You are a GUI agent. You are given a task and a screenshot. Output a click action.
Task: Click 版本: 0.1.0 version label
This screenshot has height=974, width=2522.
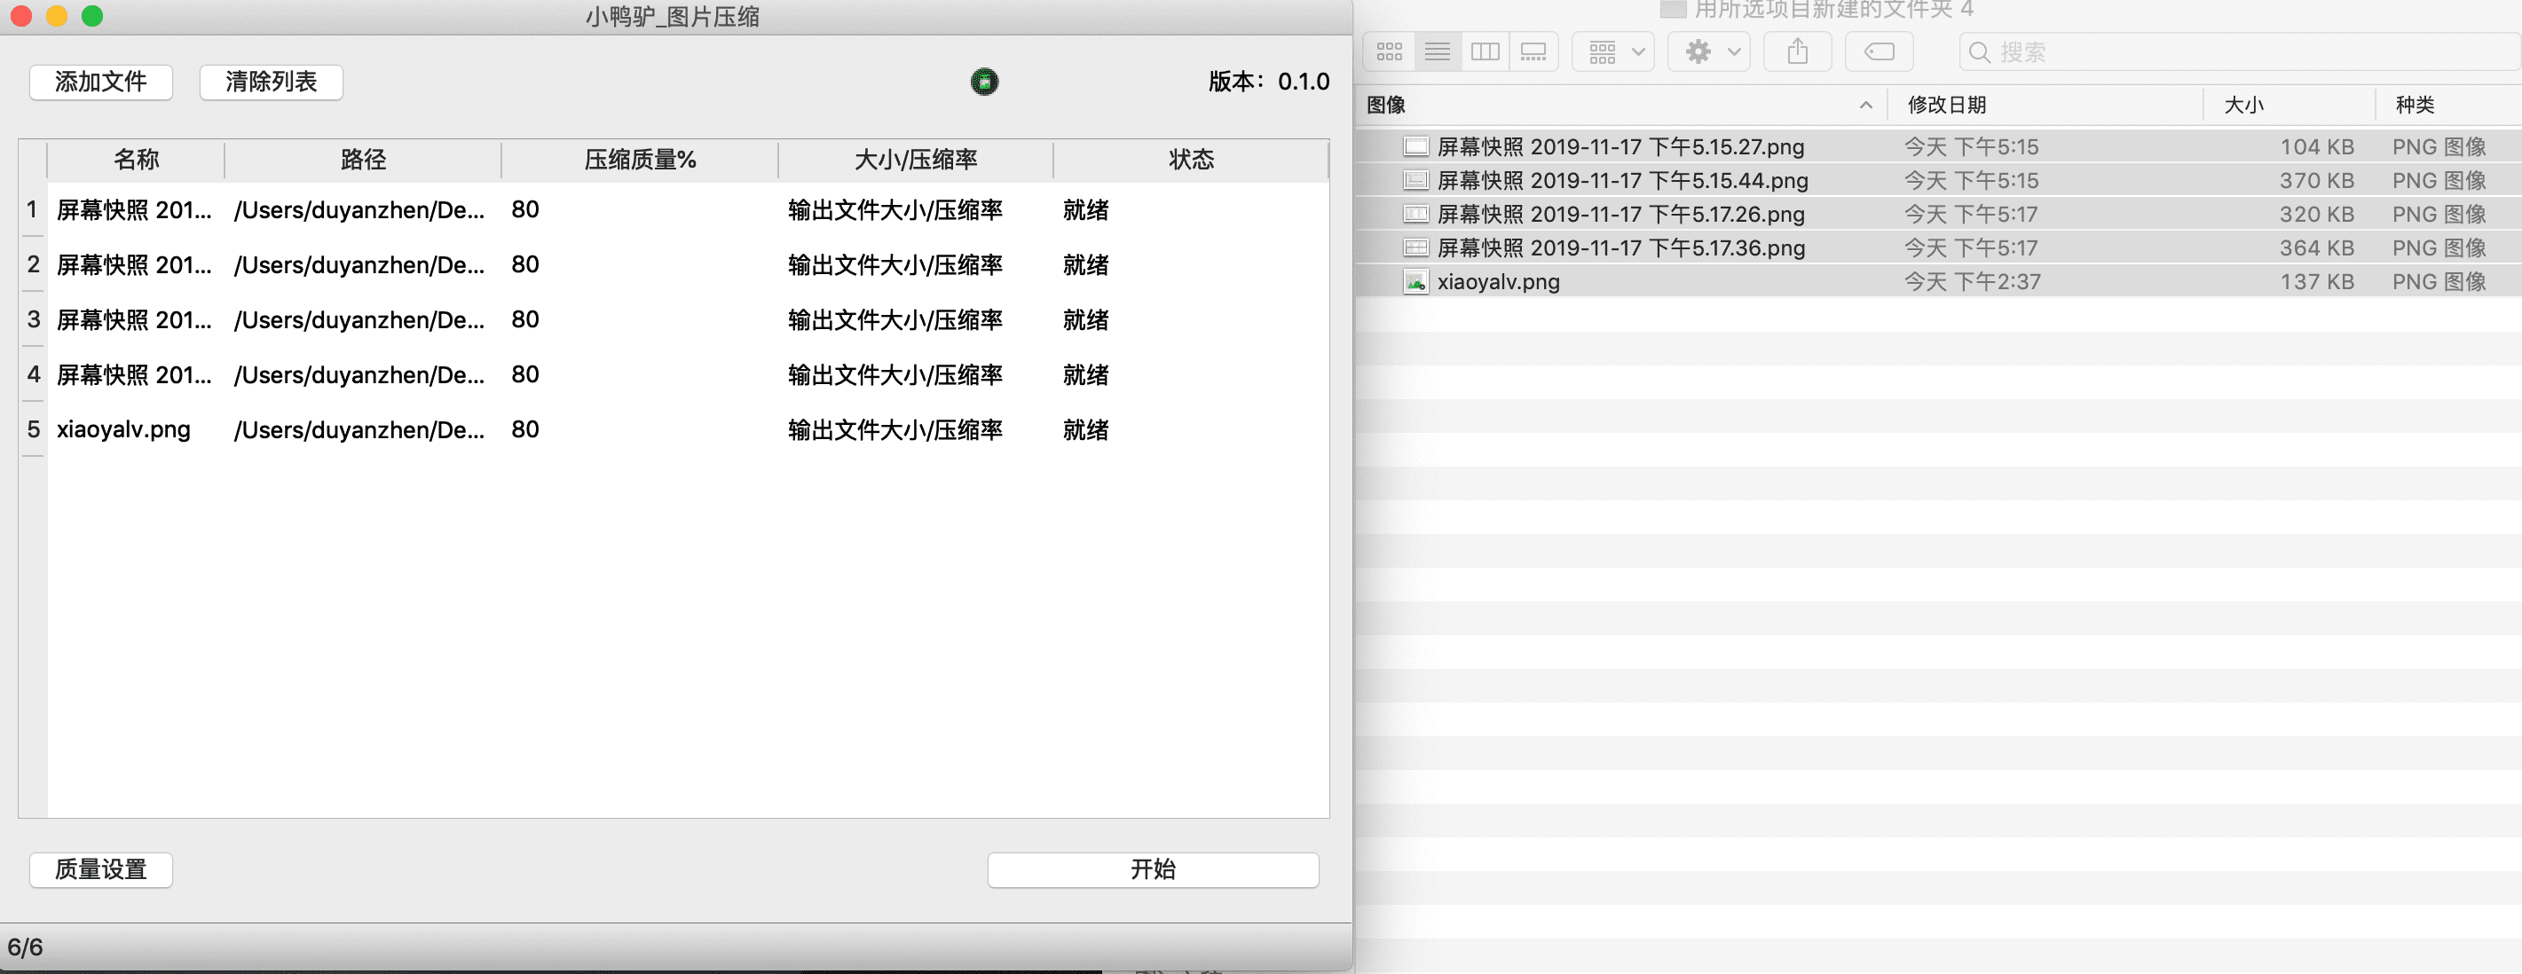(x=1268, y=82)
